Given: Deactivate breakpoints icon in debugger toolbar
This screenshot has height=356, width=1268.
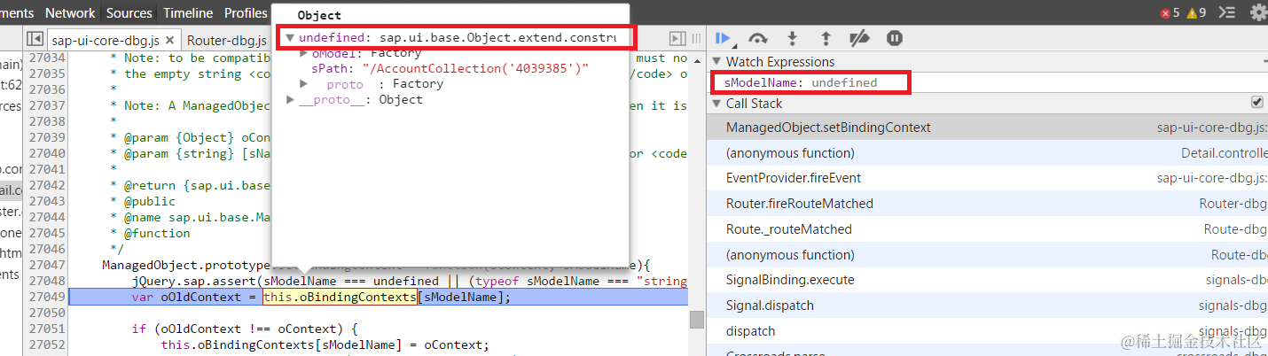Looking at the screenshot, I should coord(859,38).
